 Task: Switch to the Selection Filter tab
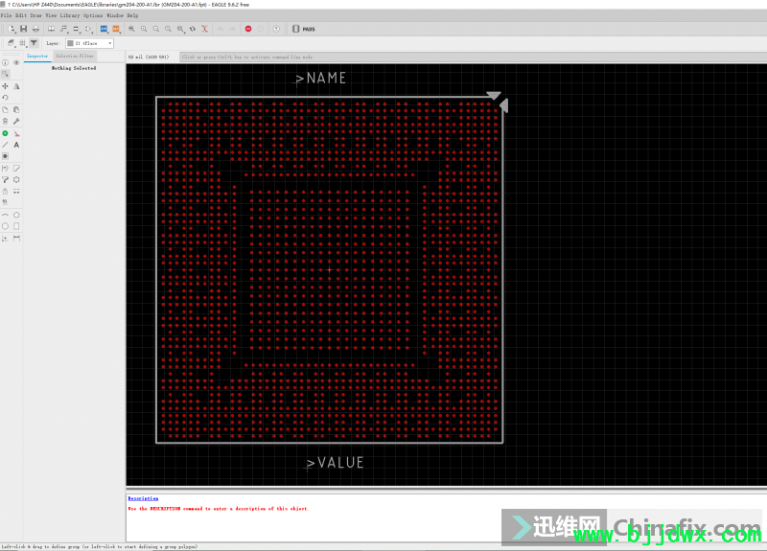[75, 57]
